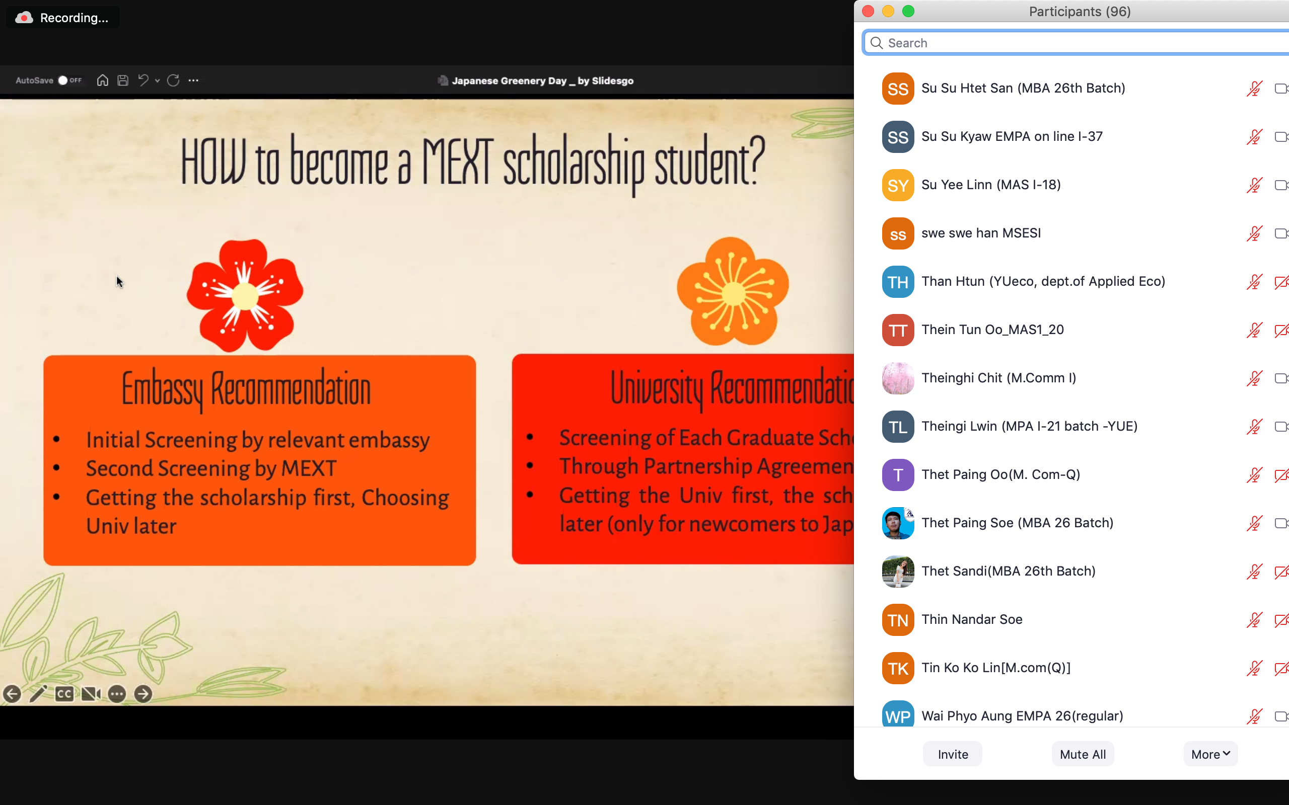
Task: Click muted mic icon for Su Yee Linn
Action: [1254, 185]
